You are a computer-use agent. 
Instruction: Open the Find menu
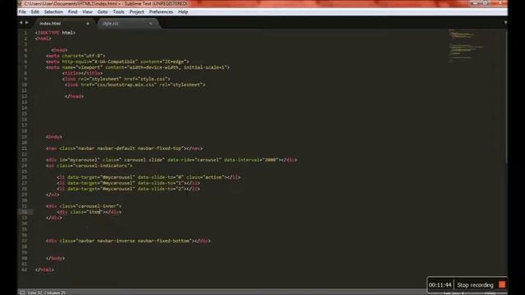click(73, 11)
